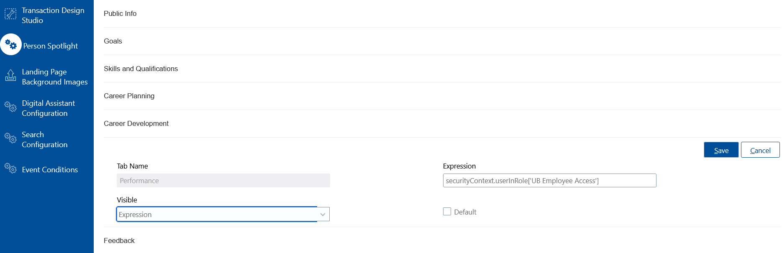This screenshot has height=253, width=782.
Task: Open the Event Conditions gears icon
Action: 10,168
